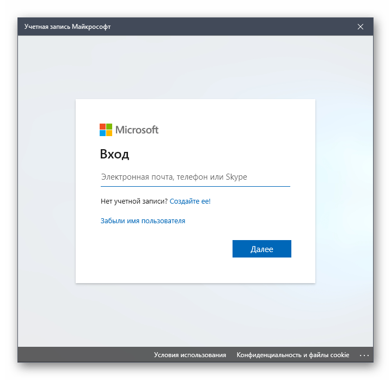391x380 pixels.
Task: Click the Microsoft four-color logo
Action: coord(106,130)
